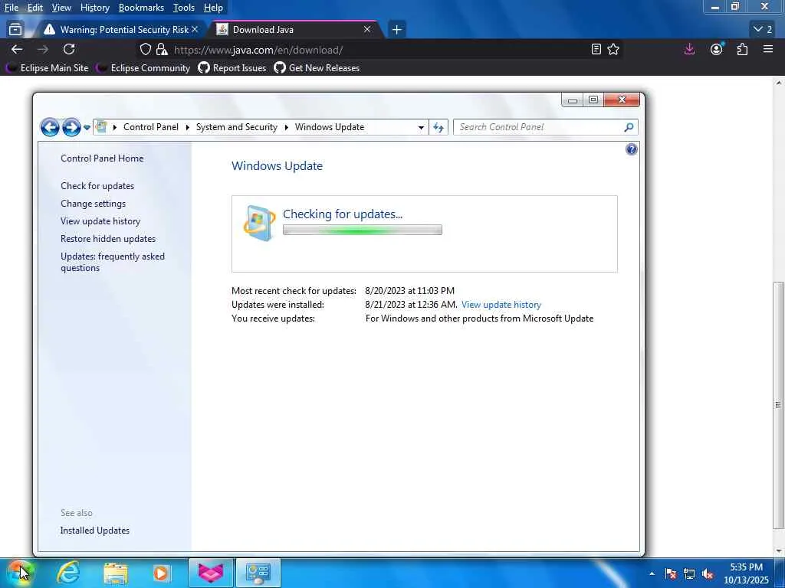Expand the arrow after Control Panel breadcrumb
Screen dimensions: 785x588
[x=187, y=128]
